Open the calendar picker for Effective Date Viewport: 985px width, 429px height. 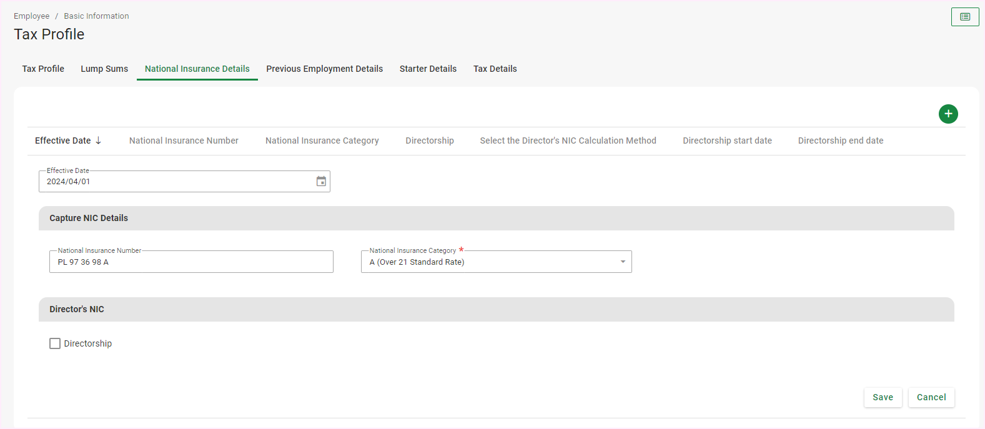321,181
